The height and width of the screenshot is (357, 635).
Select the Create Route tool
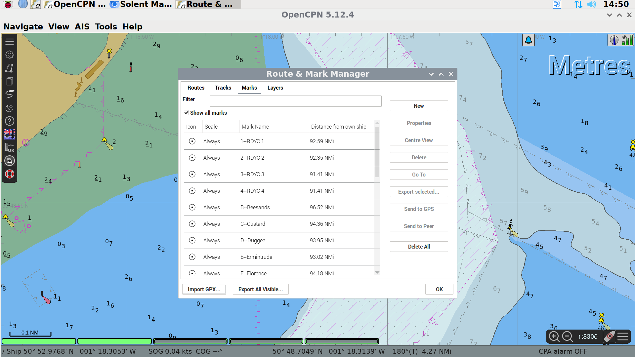(9, 68)
